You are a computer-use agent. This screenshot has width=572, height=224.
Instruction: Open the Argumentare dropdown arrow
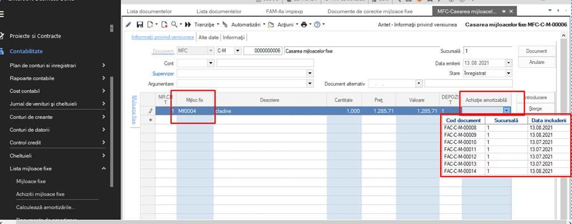(309, 84)
